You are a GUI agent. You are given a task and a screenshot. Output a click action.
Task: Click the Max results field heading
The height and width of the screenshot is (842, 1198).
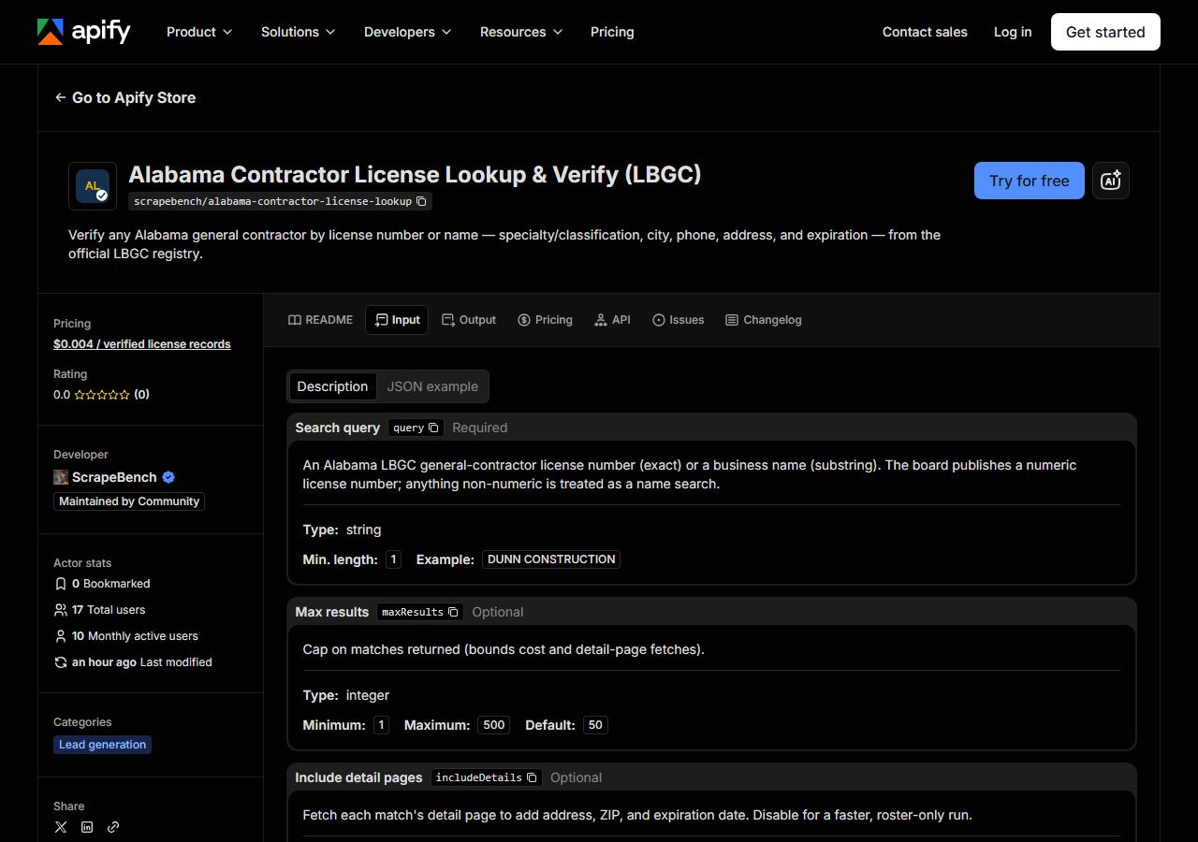(332, 612)
